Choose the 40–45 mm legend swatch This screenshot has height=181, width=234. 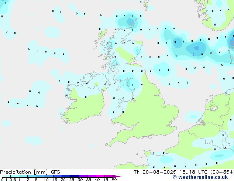click(100, 176)
